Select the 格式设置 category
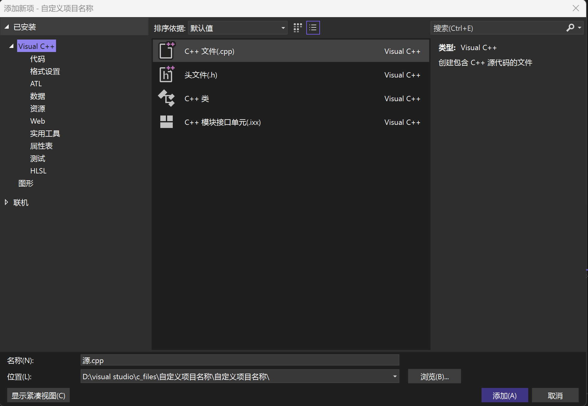 click(x=45, y=71)
